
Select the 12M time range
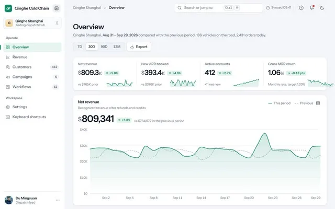(117, 47)
